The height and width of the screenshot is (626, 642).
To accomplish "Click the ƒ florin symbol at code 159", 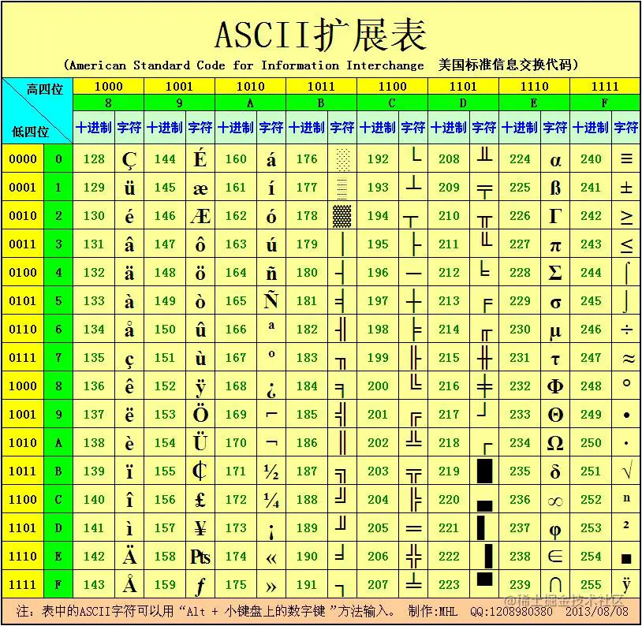I will click(200, 584).
